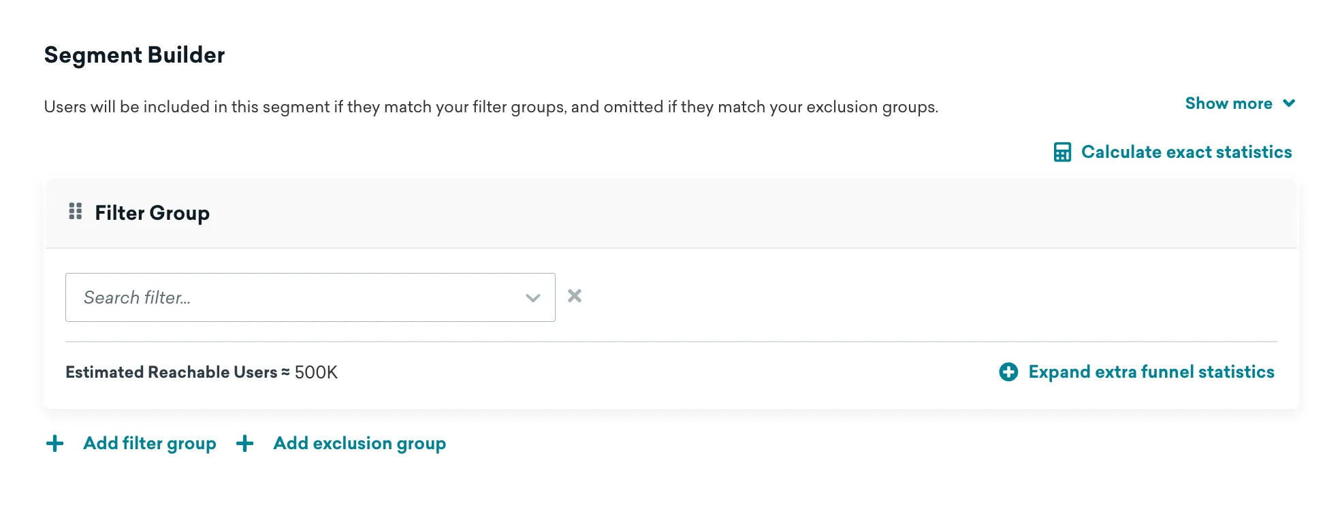The width and height of the screenshot is (1340, 505).
Task: Click the plus icon before Add exclusion group
Action: (x=245, y=444)
